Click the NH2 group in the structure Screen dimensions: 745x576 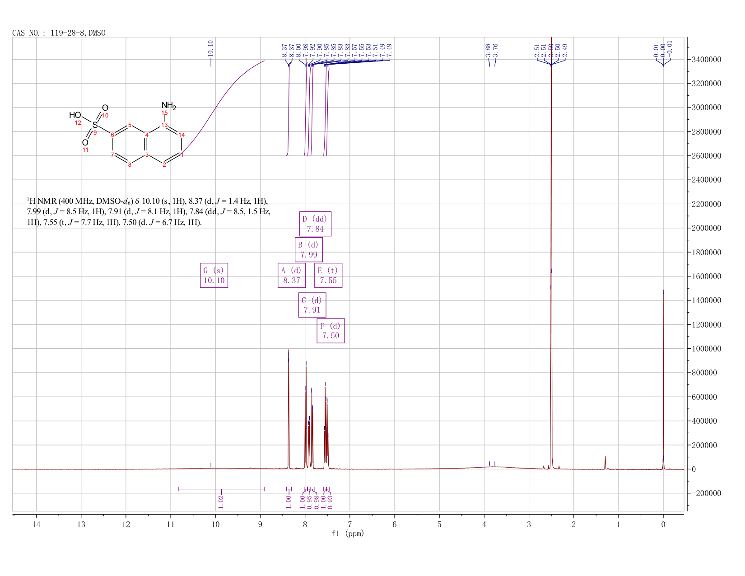(168, 106)
